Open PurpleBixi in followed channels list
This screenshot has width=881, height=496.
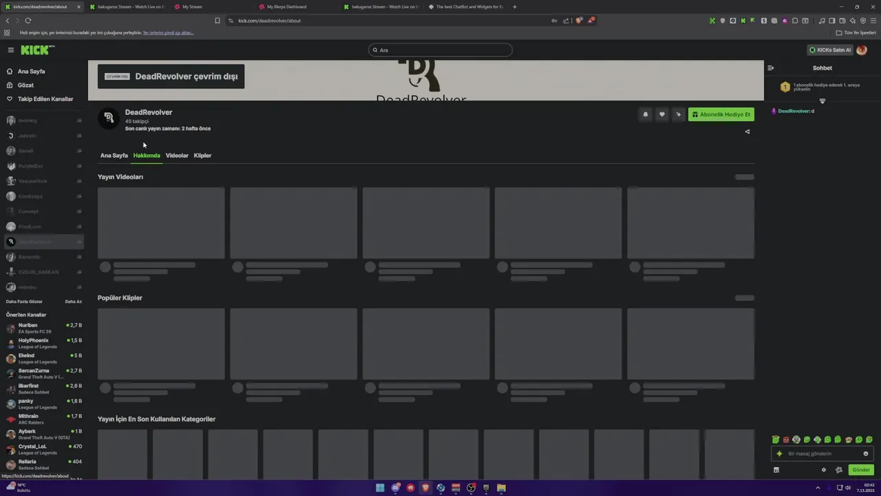point(44,166)
